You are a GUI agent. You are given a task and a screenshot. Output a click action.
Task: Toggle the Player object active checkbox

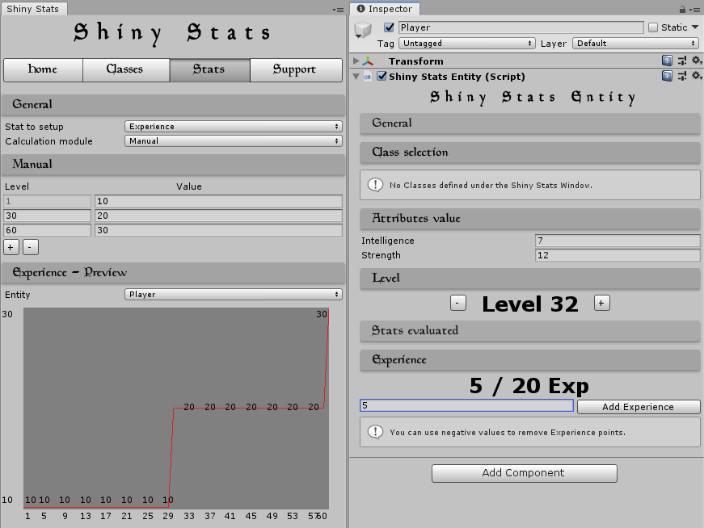point(389,27)
